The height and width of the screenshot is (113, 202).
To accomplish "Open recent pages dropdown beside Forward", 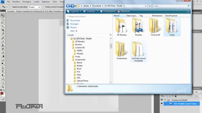I will (76, 6).
